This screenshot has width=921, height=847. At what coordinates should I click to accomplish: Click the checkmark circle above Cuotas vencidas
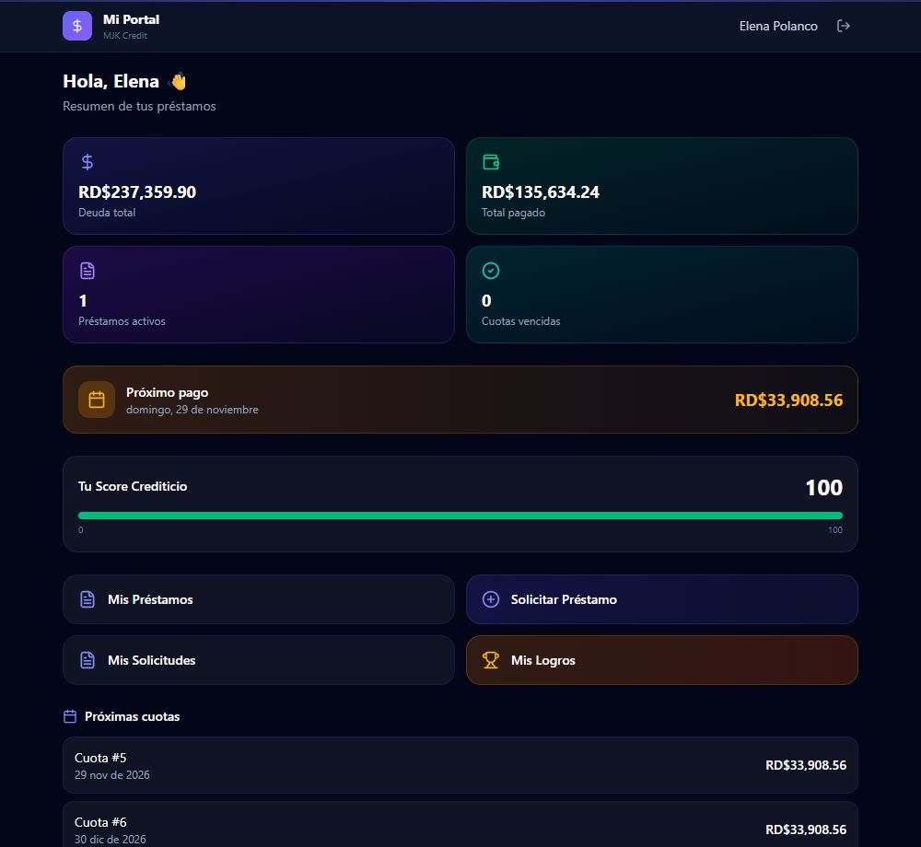(x=491, y=271)
